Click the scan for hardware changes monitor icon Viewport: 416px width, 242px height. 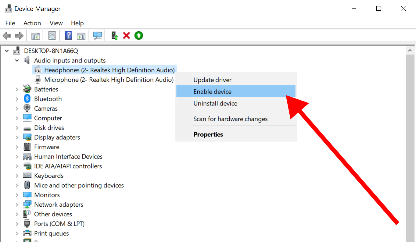pos(98,36)
